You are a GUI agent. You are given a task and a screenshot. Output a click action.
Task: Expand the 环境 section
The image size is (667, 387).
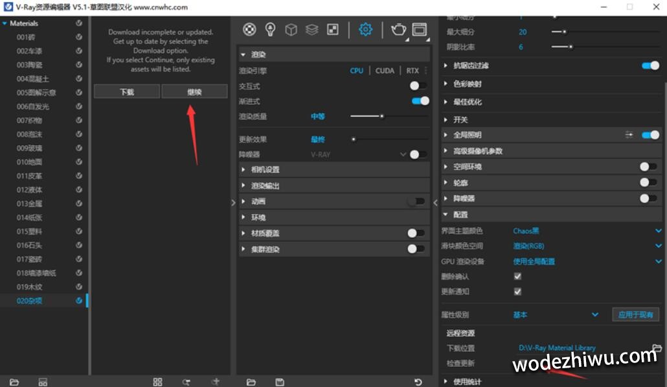pyautogui.click(x=243, y=217)
